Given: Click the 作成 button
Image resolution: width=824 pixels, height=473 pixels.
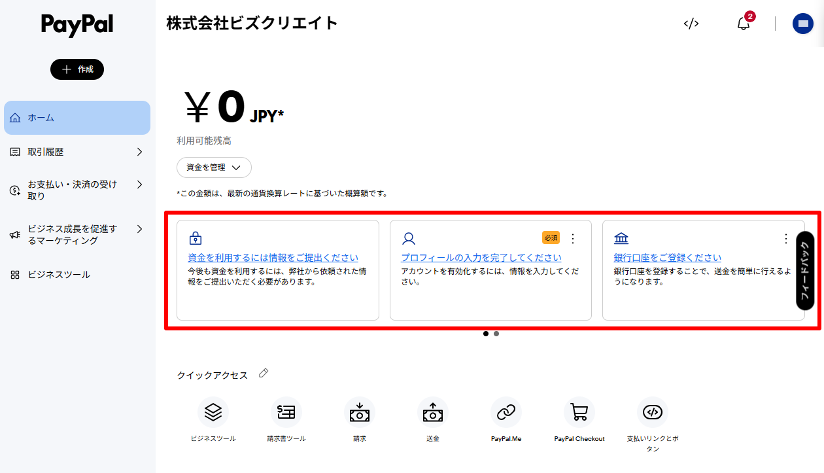Looking at the screenshot, I should (77, 69).
